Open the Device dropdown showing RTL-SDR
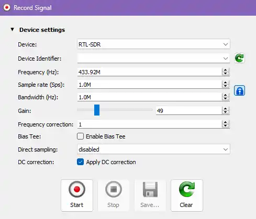 pyautogui.click(x=153, y=44)
